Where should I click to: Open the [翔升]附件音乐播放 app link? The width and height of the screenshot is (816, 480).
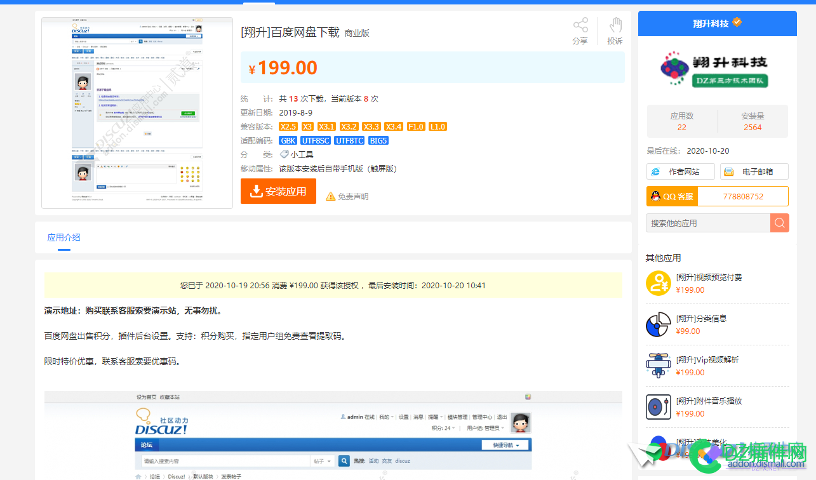[x=709, y=401]
